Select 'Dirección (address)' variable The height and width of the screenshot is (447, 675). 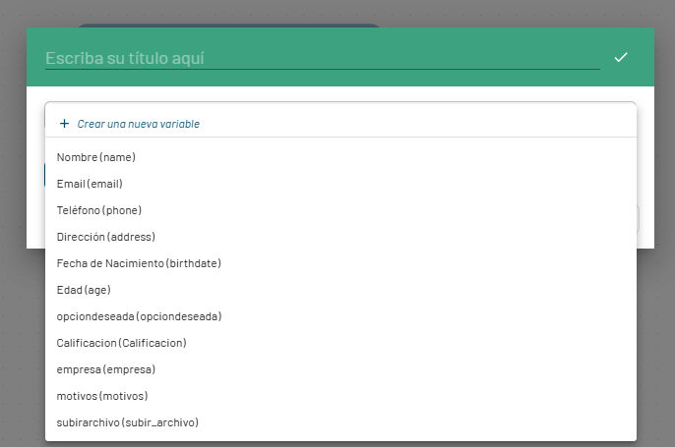click(x=106, y=237)
